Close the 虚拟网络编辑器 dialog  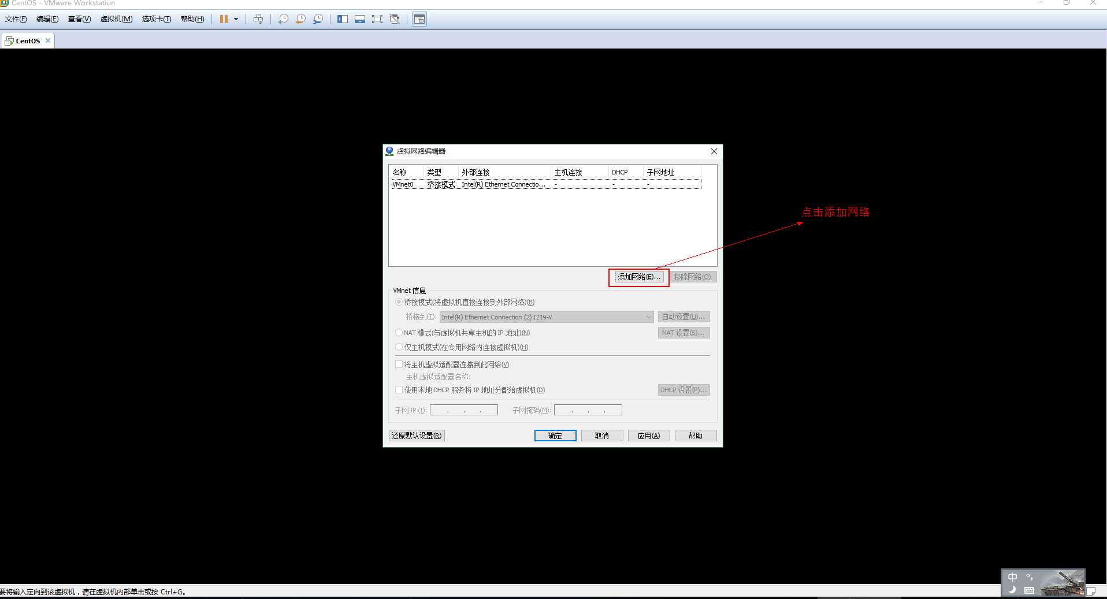click(714, 151)
